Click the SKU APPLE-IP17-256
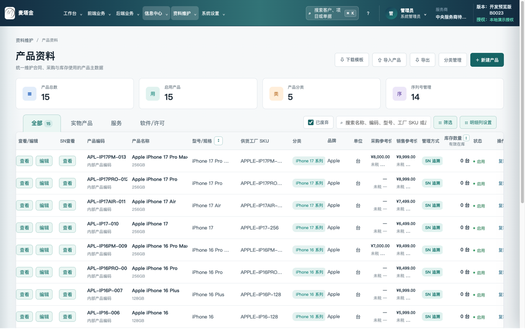This screenshot has width=525, height=329. coord(259,228)
